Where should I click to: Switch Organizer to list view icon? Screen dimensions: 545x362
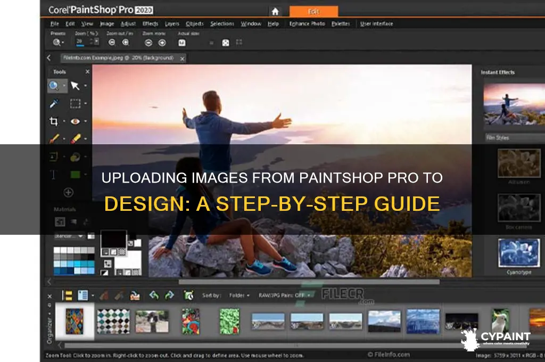82,295
